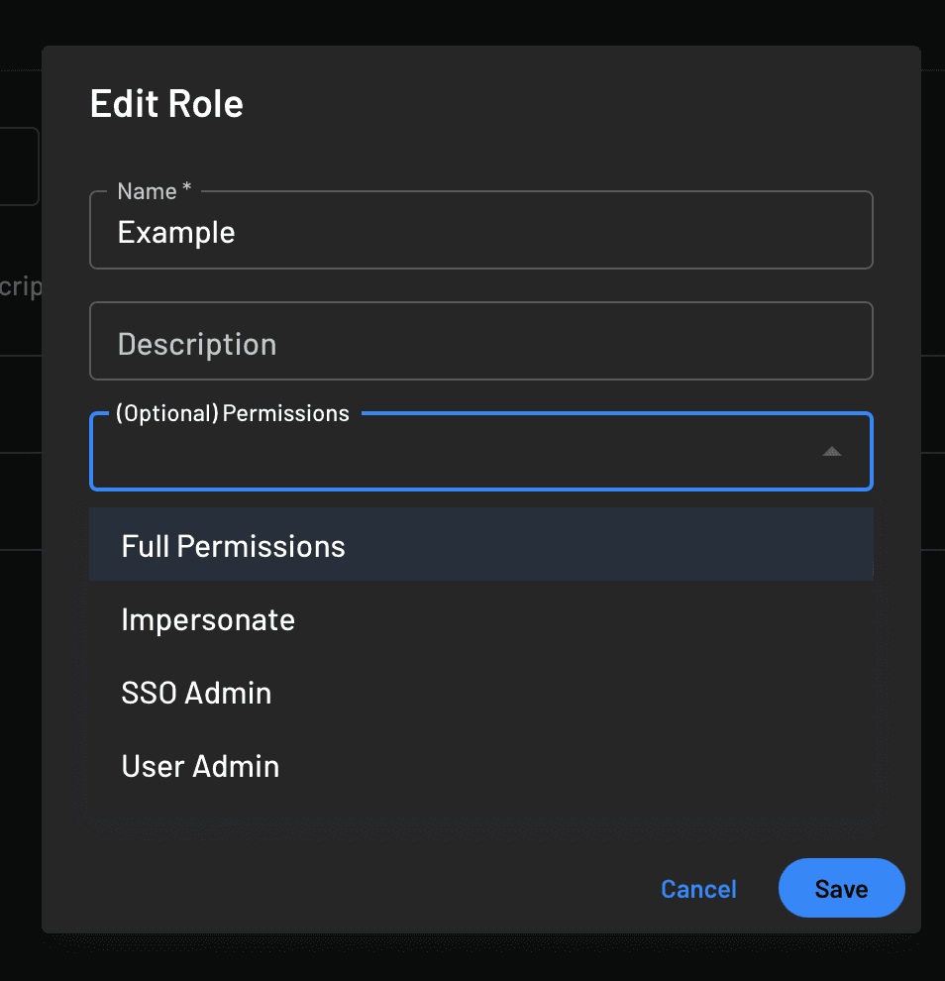Click inside the Name field
The image size is (945, 981).
[480, 230]
